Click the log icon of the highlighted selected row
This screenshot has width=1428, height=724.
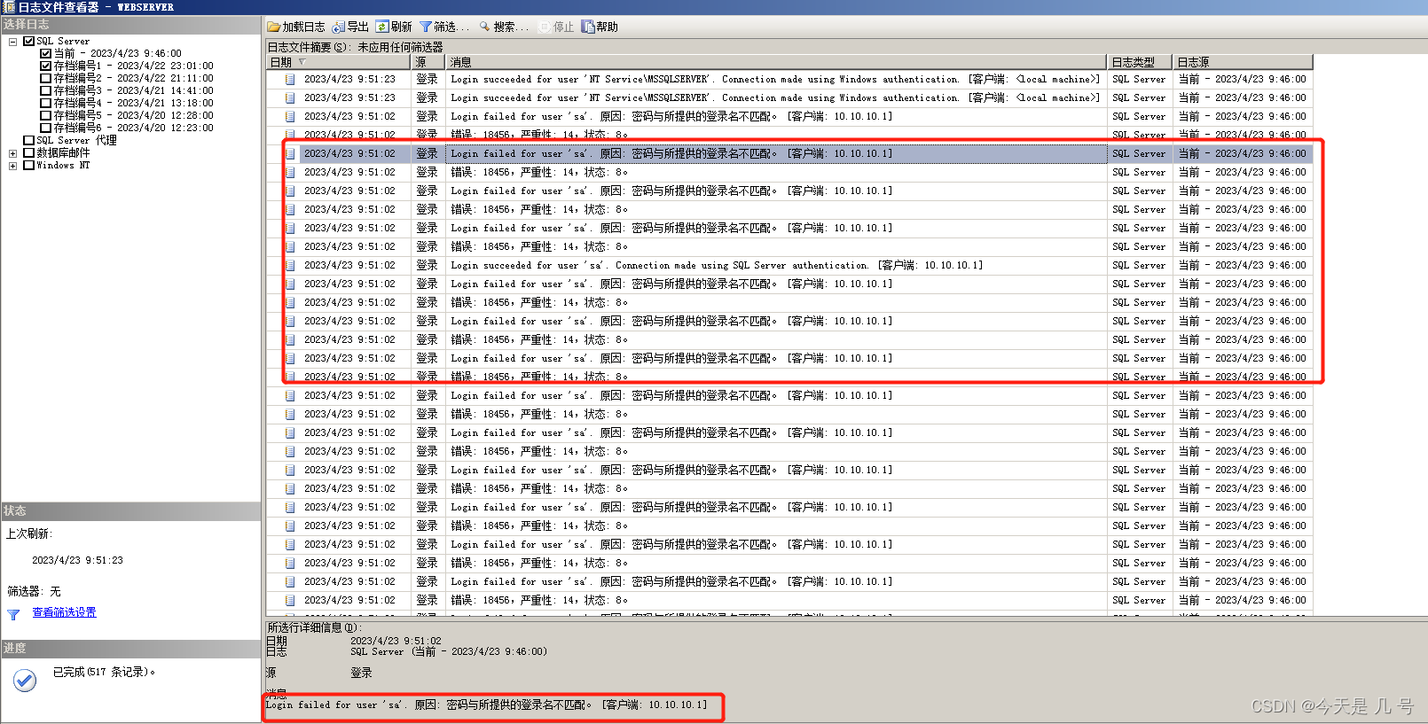coord(290,153)
